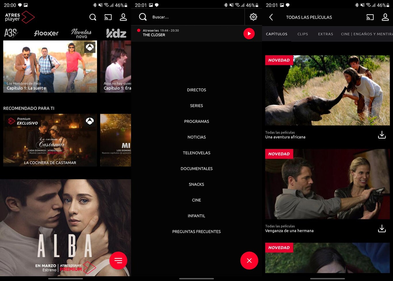The height and width of the screenshot is (281, 393).
Task: Open Preguntas Frecuentes
Action: (197, 231)
